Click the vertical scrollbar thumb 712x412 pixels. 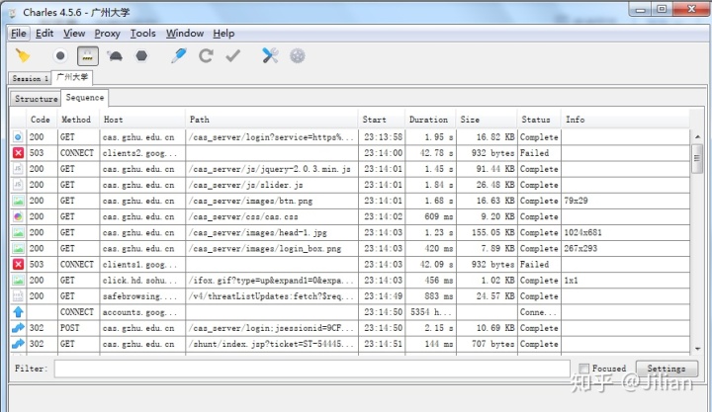(x=697, y=158)
